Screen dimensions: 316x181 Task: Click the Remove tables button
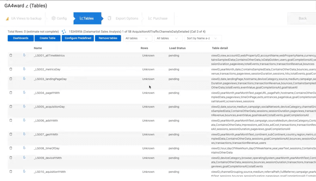[108, 38]
